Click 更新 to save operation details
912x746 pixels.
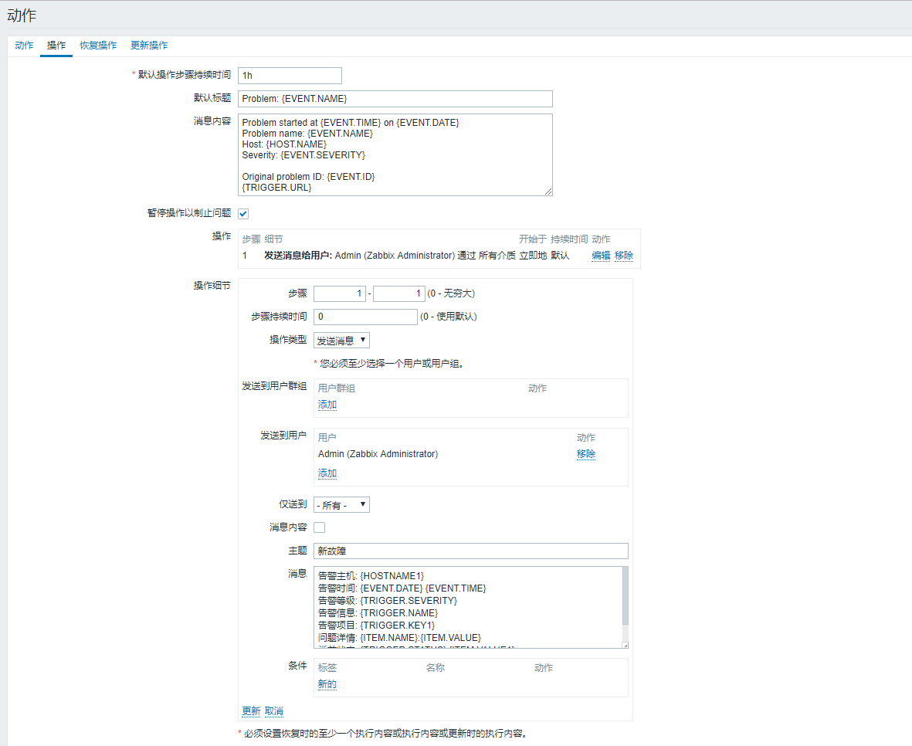coord(251,710)
